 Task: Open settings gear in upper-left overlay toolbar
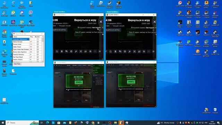tap(100, 51)
